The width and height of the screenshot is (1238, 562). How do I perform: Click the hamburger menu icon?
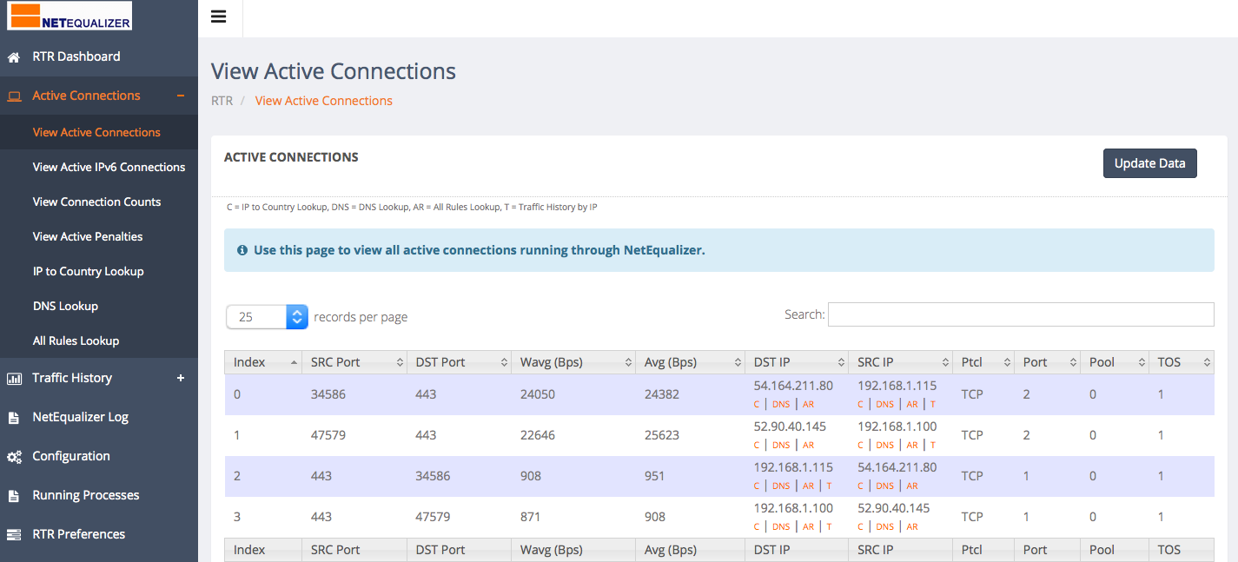[219, 17]
